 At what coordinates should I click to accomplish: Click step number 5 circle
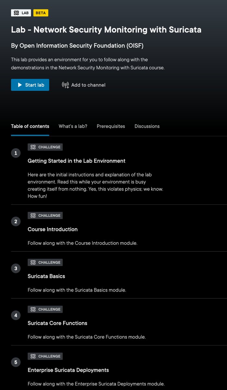(16, 362)
